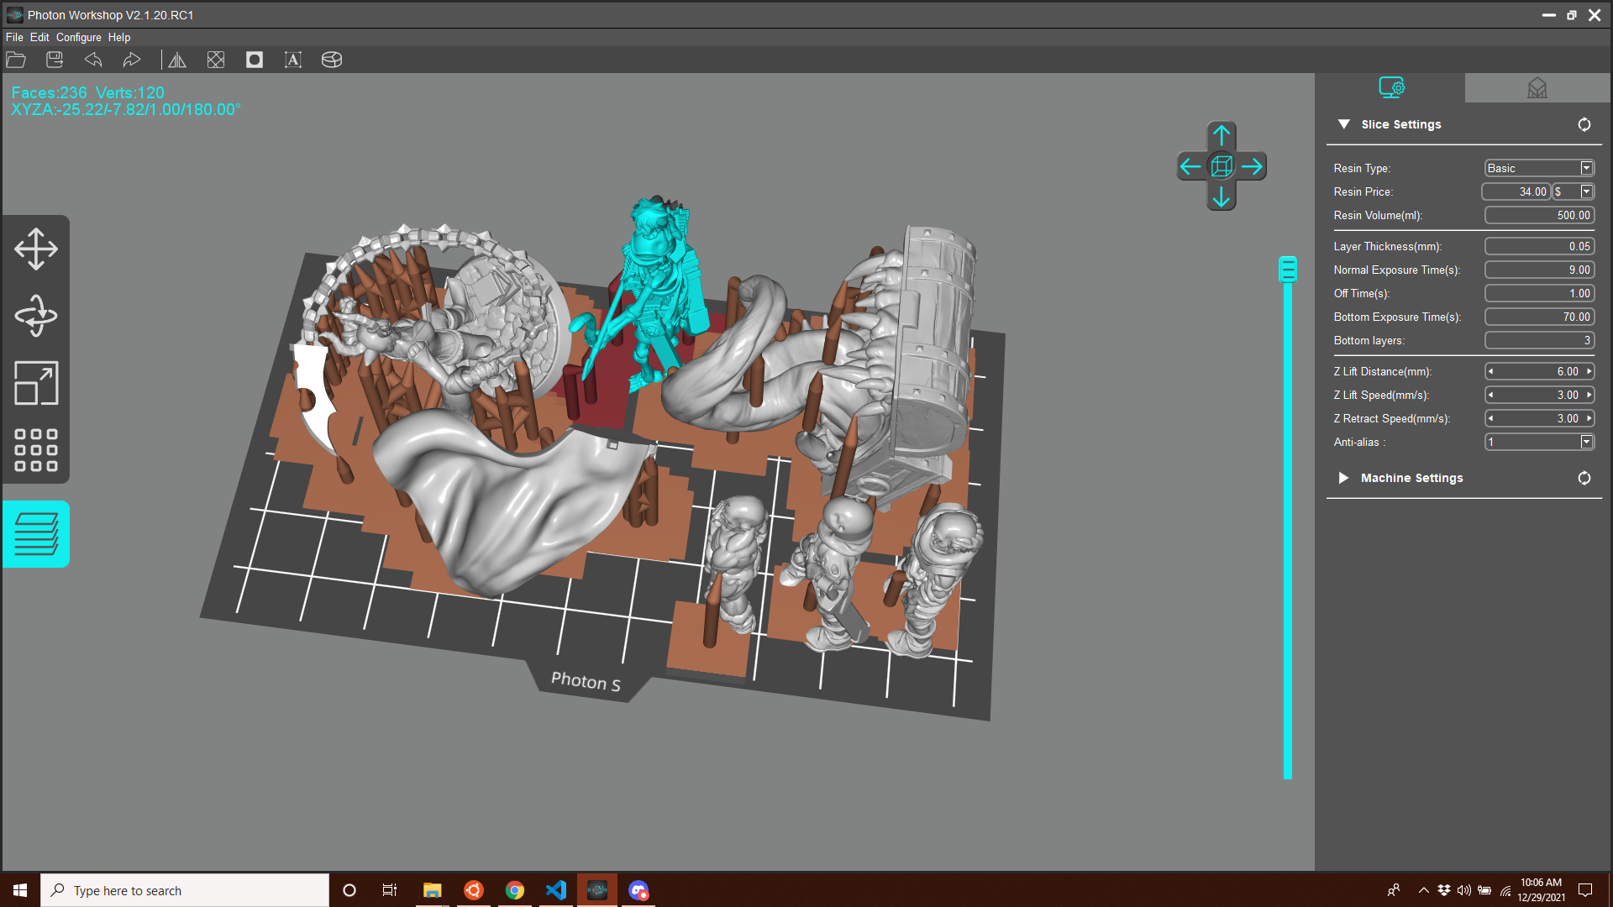The width and height of the screenshot is (1613, 907).
Task: Redo action with the right arrow icon
Action: 132,60
